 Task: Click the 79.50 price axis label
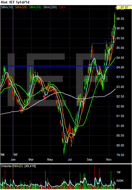point(120,155)
